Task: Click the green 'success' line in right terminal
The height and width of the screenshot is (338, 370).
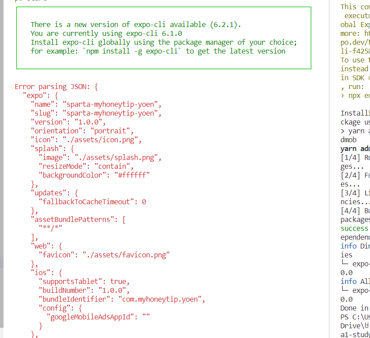Action: 354,229
